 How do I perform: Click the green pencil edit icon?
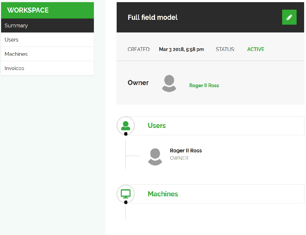[289, 17]
